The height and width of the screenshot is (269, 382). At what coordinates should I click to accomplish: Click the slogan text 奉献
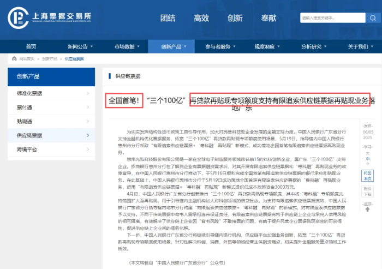(x=268, y=18)
